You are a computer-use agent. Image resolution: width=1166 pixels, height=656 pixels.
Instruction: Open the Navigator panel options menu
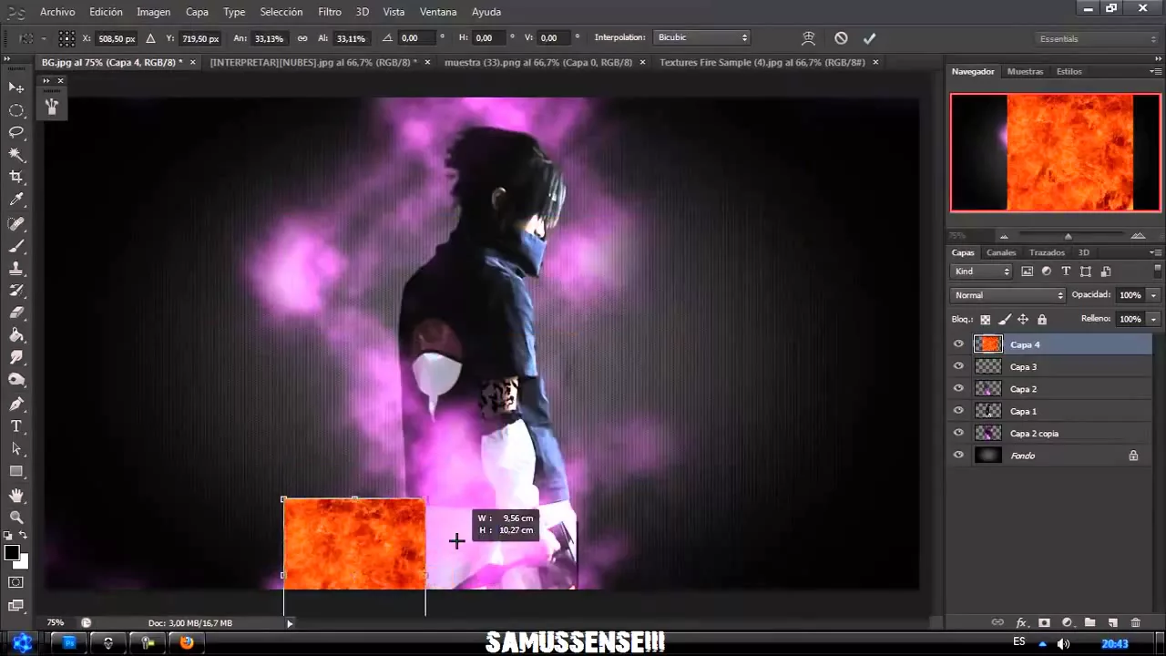click(1155, 71)
